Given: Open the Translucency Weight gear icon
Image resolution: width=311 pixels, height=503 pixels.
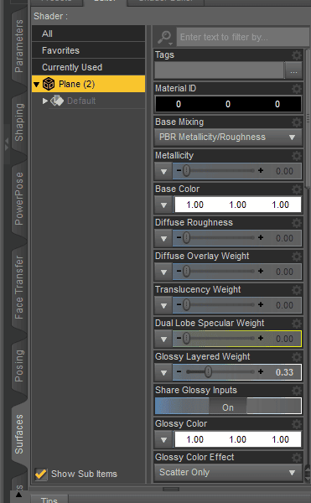Looking at the screenshot, I should pos(297,290).
